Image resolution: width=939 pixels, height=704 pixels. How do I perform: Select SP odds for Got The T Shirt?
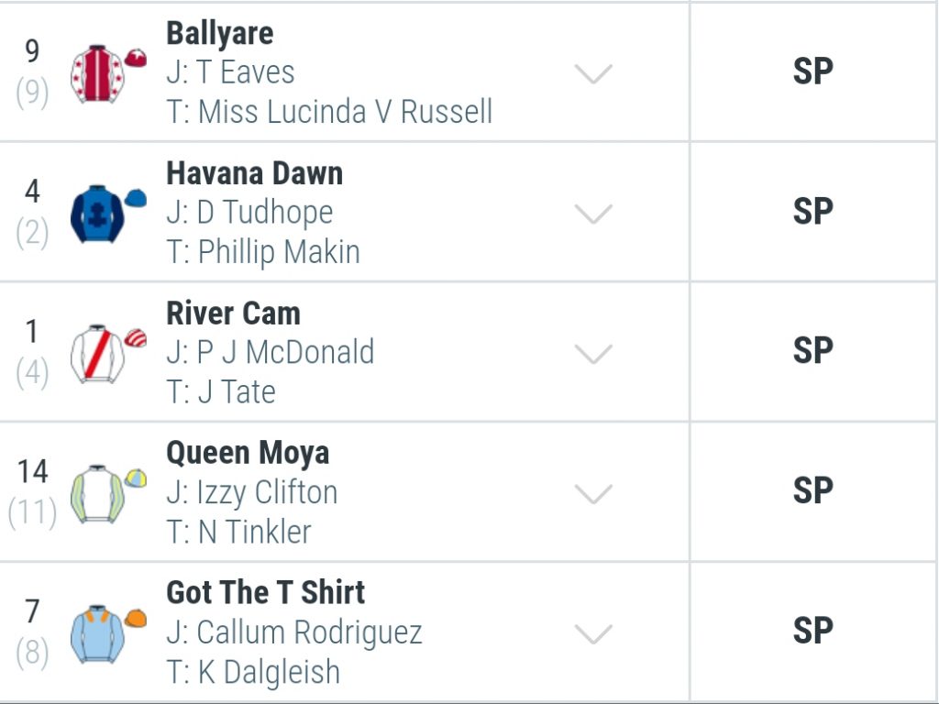(812, 631)
